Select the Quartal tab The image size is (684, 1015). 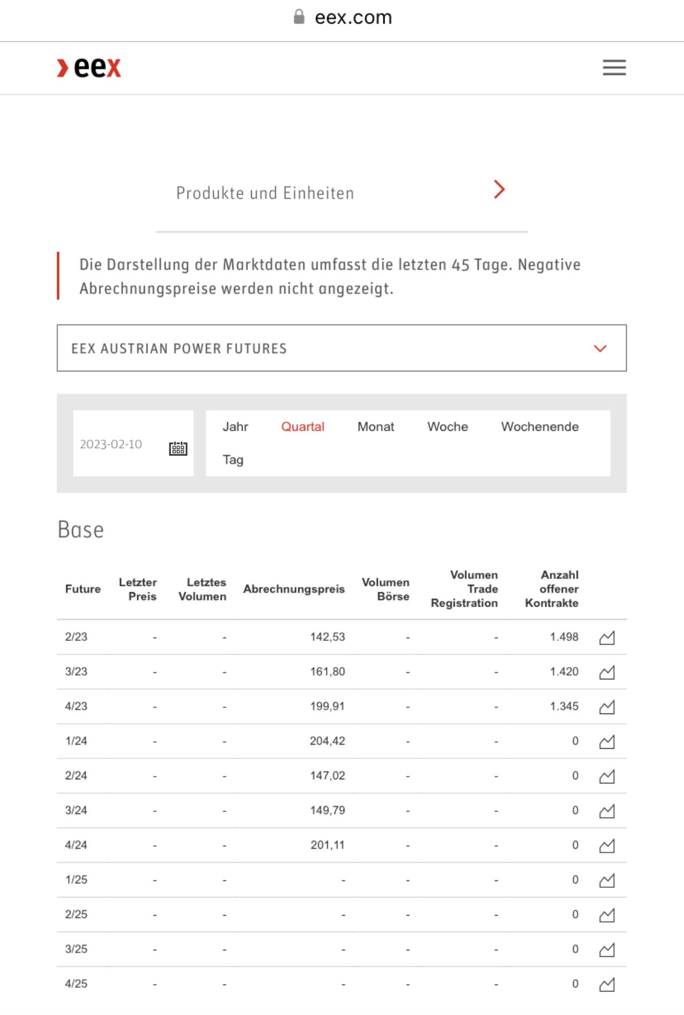coord(302,427)
